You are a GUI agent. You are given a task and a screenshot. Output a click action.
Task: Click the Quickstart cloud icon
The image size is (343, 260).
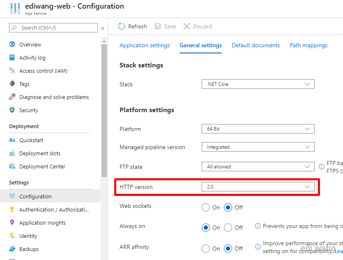12,140
